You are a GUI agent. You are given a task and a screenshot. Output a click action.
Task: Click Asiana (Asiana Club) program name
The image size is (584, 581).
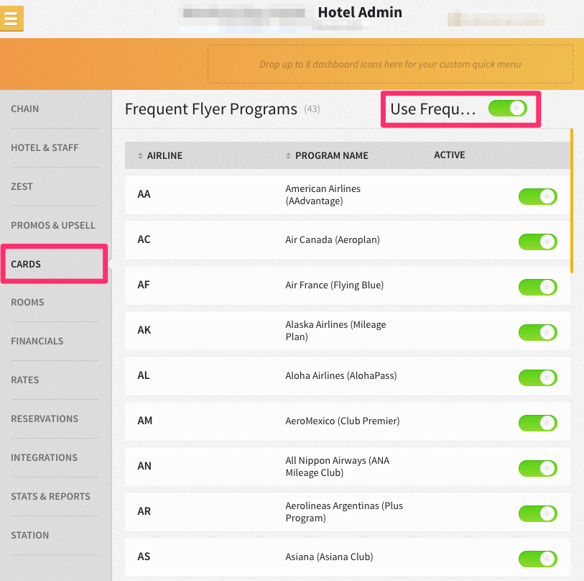329,557
